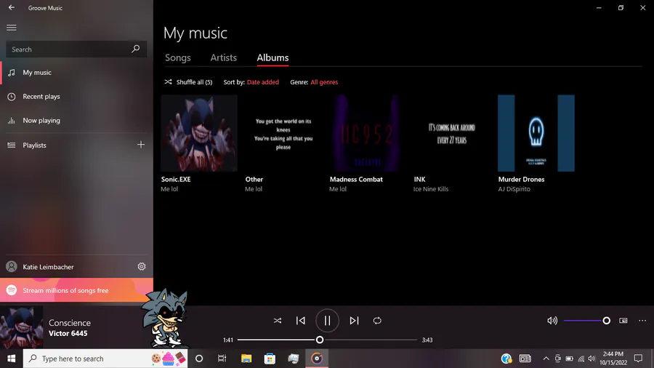Image resolution: width=654 pixels, height=368 pixels.
Task: Open Get Help question mark tray icon
Action: 506,359
